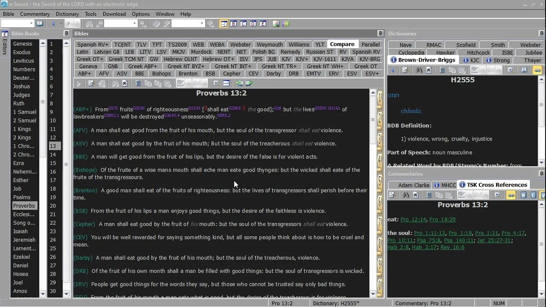Follow the Pro 12:14 cross reference link
This screenshot has width=546, height=307.
click(413, 220)
